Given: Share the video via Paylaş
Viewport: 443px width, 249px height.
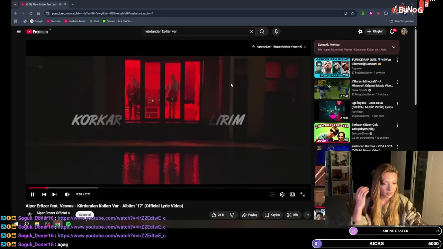Looking at the screenshot, I should pyautogui.click(x=250, y=215).
